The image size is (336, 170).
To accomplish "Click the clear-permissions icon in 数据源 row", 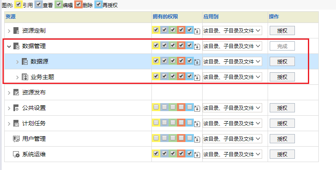I will [x=197, y=62].
